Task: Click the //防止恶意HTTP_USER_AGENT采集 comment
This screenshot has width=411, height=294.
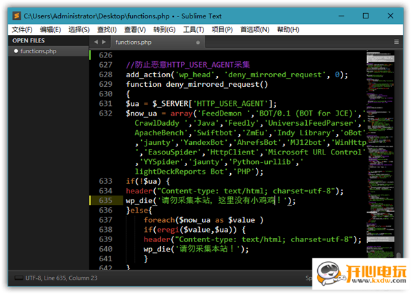Action: tap(188, 64)
